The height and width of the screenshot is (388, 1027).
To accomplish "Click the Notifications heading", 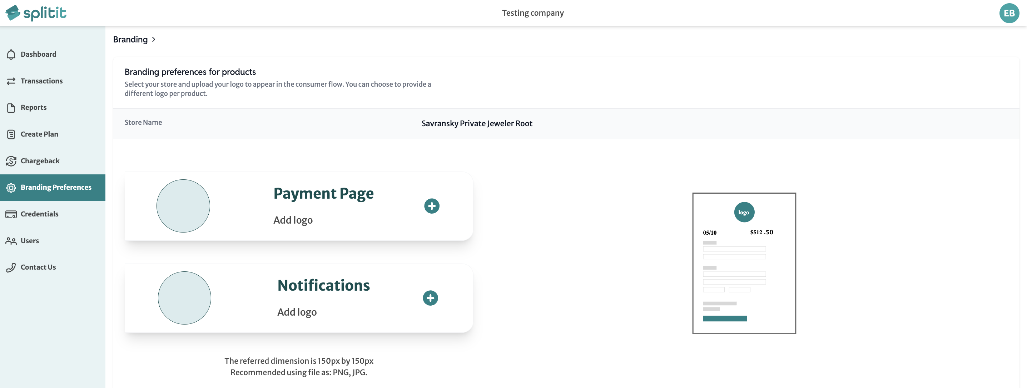I will coord(323,286).
